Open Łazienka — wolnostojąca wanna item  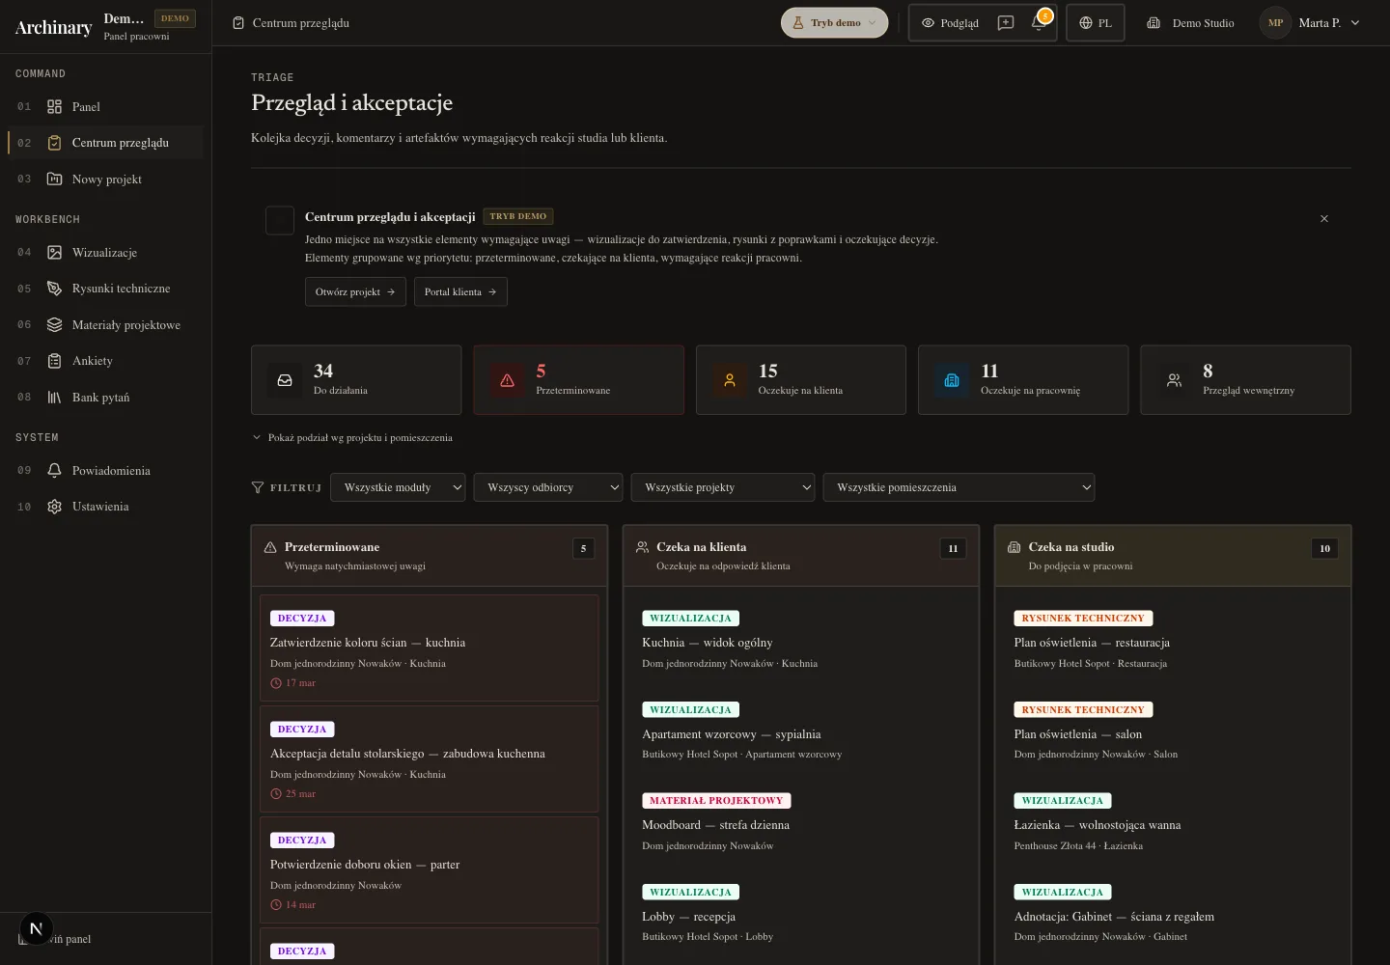[1173, 822]
